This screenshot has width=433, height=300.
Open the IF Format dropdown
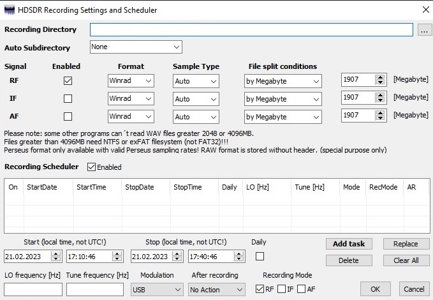(x=131, y=99)
